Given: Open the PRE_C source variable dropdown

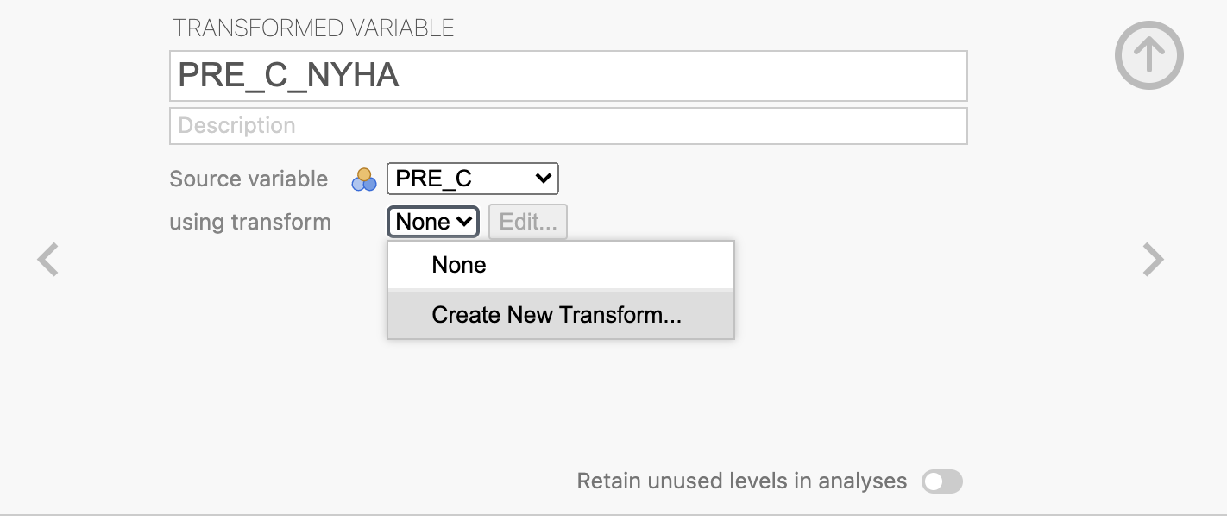Looking at the screenshot, I should (473, 179).
